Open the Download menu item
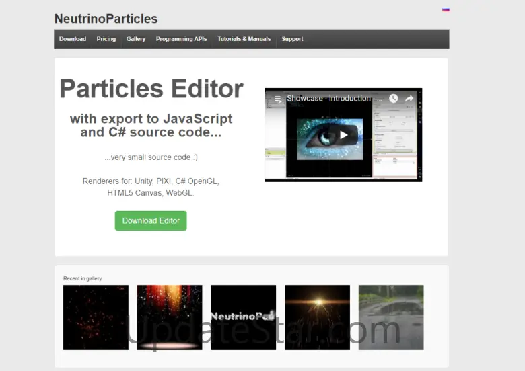 pyautogui.click(x=73, y=39)
